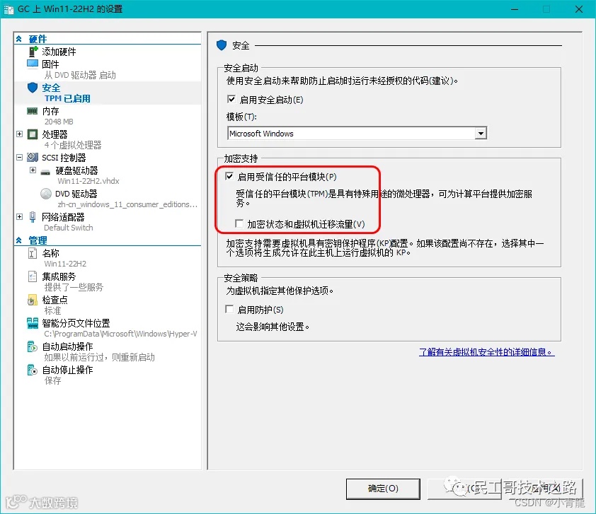
Task: Select the SCSI controller (SCSI 控制器) icon
Action: pyautogui.click(x=33, y=157)
